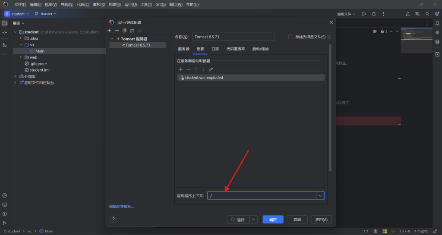Screen dimensions: 442x235
Task: Toggle store as project file checkbox
Action: 290,37
